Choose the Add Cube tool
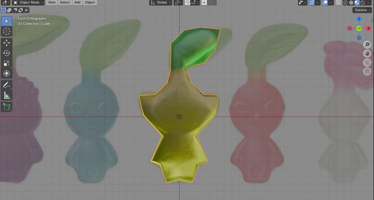 pyautogui.click(x=7, y=107)
